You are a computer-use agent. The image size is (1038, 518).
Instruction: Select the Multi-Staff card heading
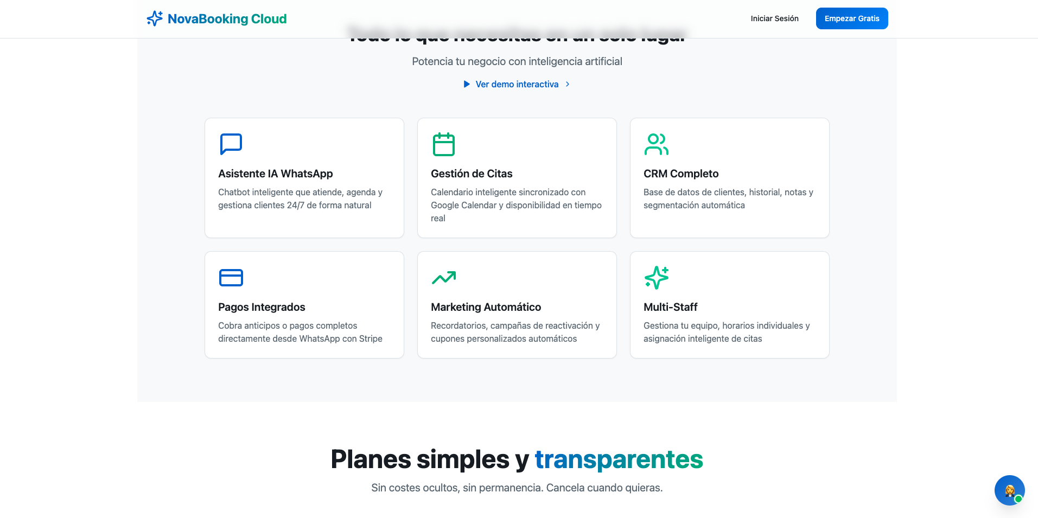click(670, 307)
